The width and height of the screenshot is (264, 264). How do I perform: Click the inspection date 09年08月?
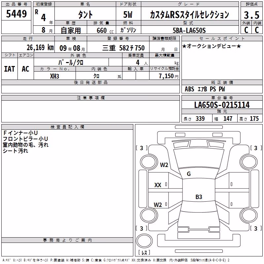pos(72,48)
